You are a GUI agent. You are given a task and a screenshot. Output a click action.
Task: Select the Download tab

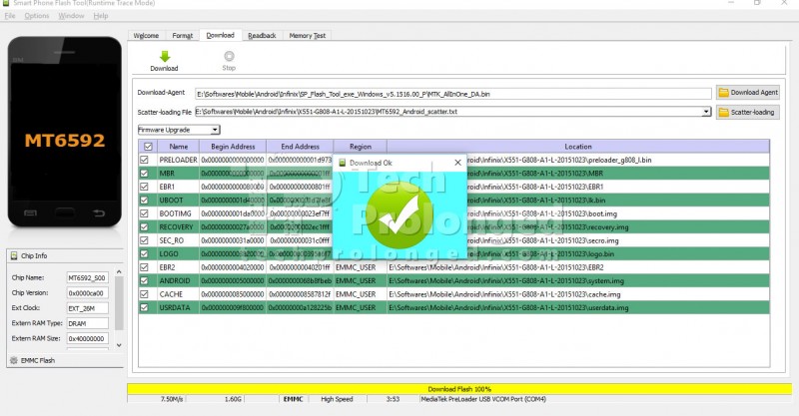(220, 35)
